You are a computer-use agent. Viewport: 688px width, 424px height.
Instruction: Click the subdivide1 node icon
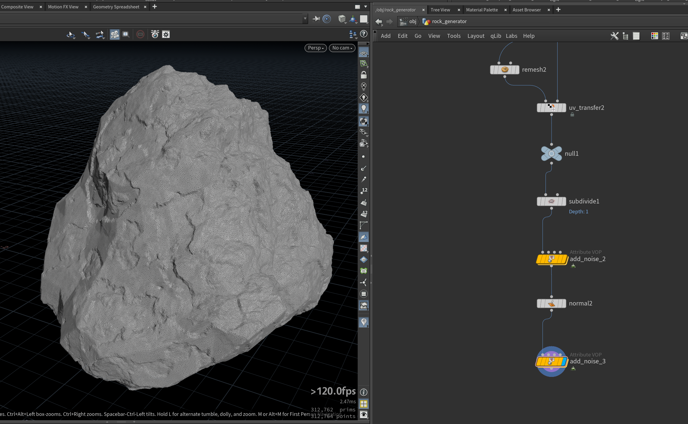point(551,201)
